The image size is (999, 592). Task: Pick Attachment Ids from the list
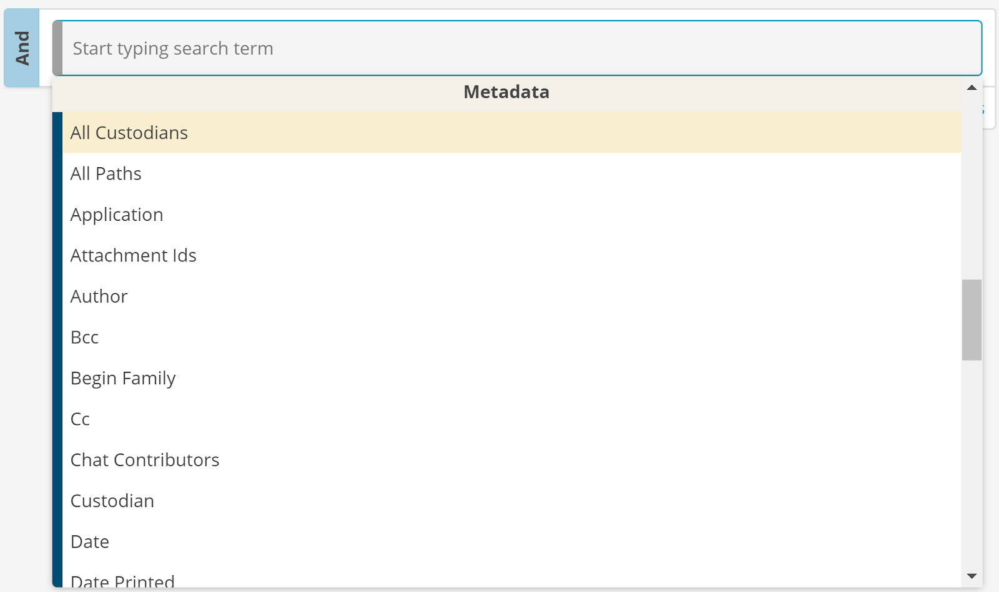click(511, 255)
